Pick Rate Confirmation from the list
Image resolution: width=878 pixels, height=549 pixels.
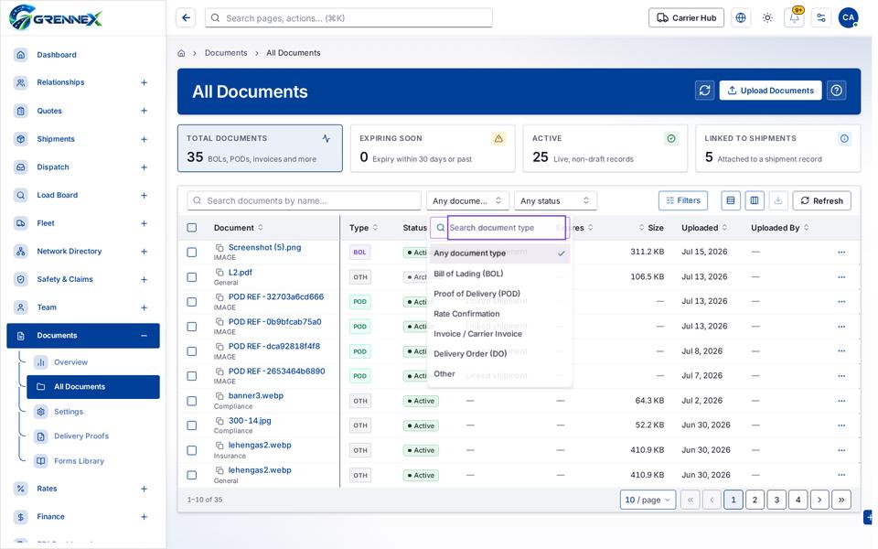click(x=499, y=314)
